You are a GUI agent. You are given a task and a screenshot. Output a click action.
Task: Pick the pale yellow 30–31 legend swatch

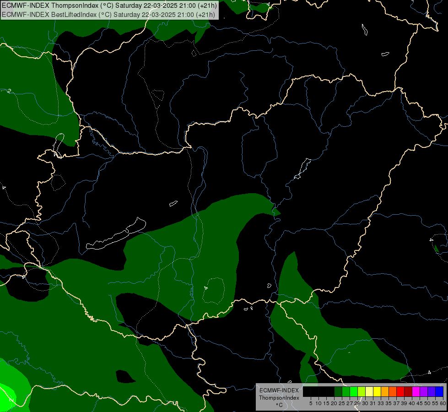pos(369,391)
